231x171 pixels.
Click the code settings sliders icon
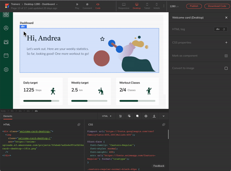121,116
